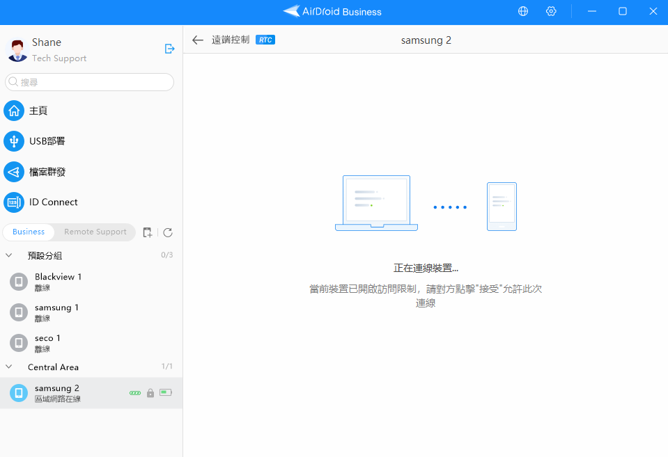
Task: Click the sign-out icon beside Shane
Action: coord(169,49)
